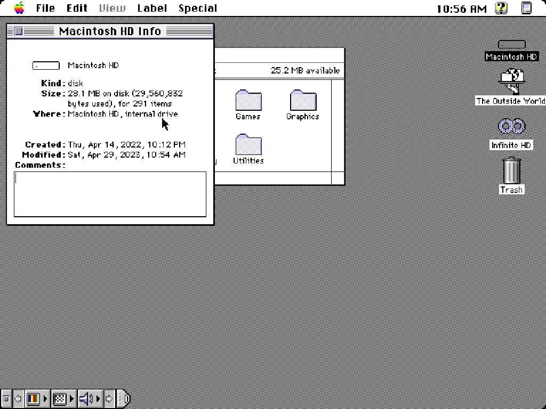Select the Infinite HD desktop icon

(511, 126)
